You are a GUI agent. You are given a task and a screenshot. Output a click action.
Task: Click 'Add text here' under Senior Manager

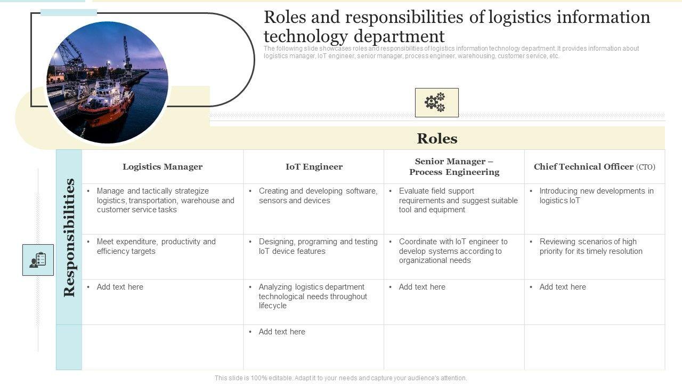point(422,287)
